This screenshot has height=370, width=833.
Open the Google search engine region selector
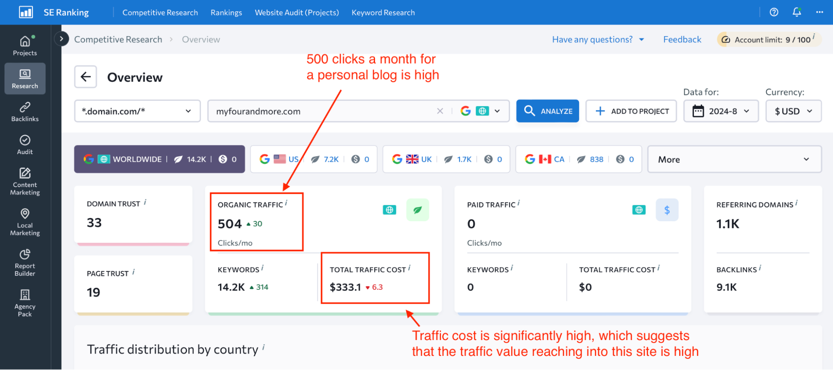(x=480, y=111)
